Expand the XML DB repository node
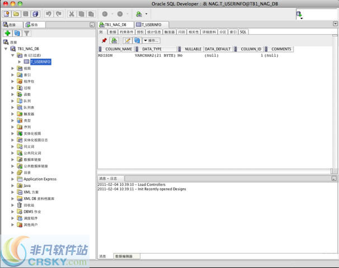Viewport: 339px width, 268px height. point(12,199)
